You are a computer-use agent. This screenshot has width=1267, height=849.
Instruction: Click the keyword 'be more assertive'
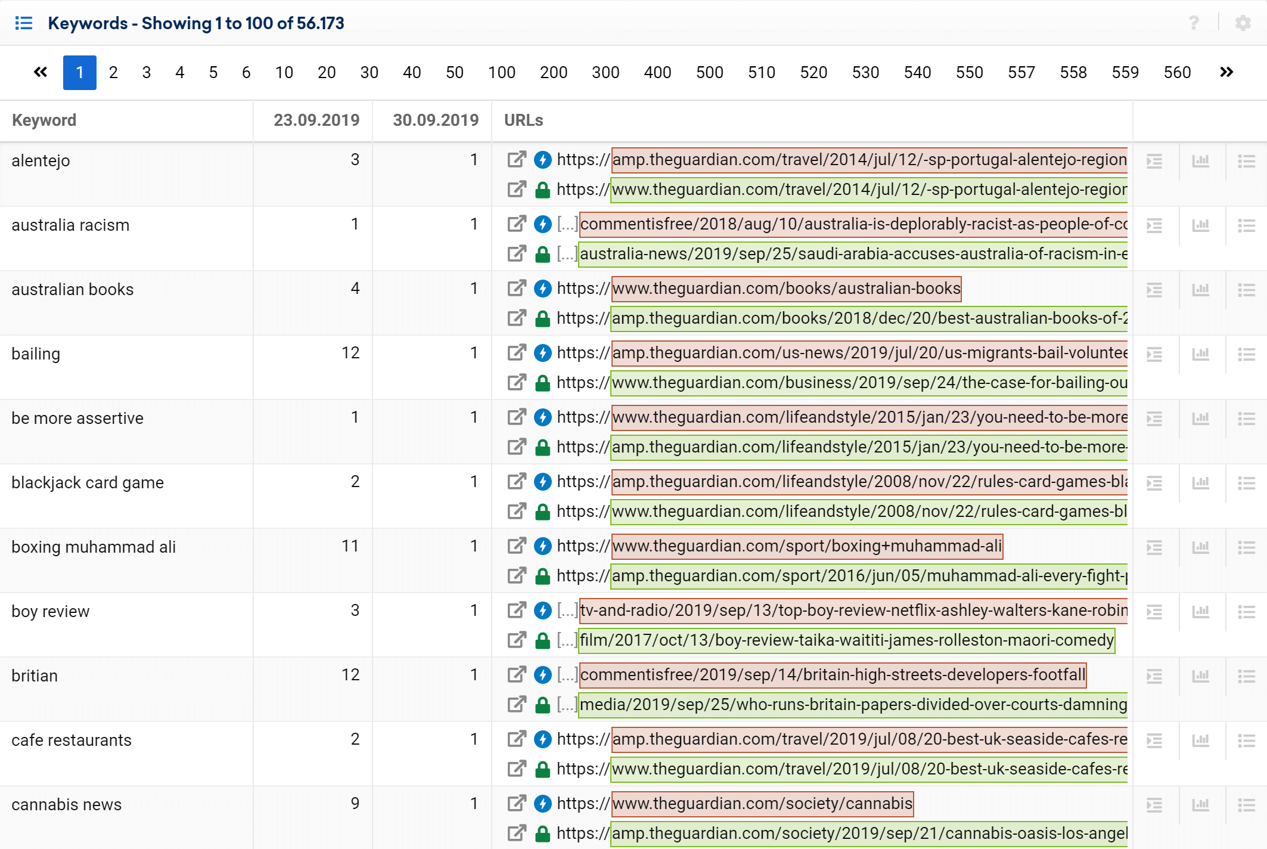pos(77,419)
